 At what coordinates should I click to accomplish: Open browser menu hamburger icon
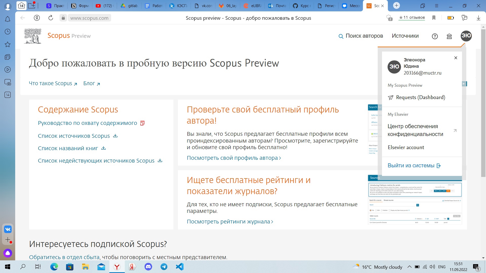click(x=437, y=6)
